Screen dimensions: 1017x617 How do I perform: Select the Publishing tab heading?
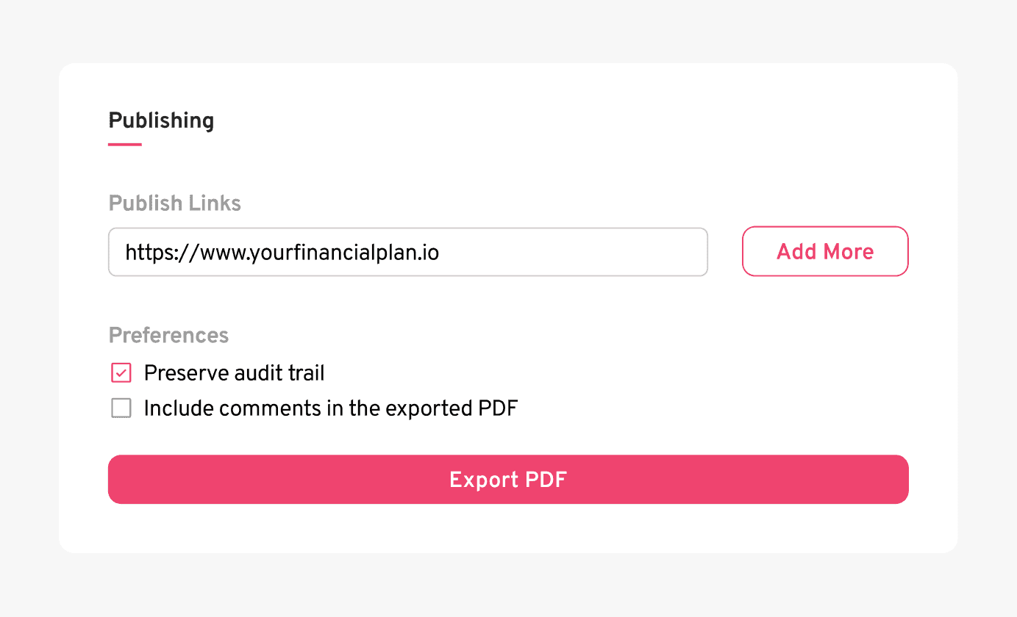pyautogui.click(x=160, y=120)
